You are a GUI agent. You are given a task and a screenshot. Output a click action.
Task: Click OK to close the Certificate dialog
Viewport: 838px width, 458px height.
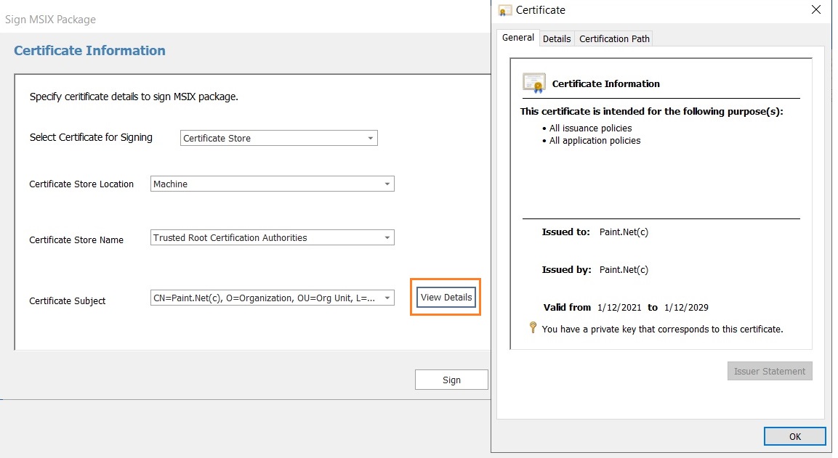tap(794, 436)
